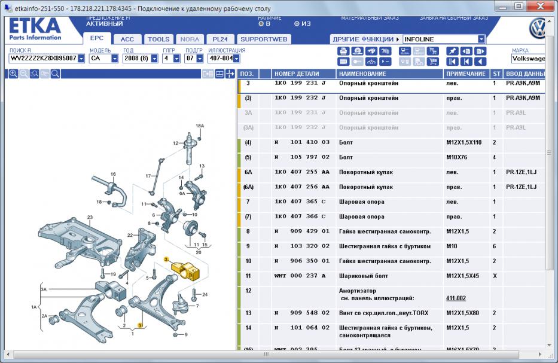Click the split-panel layout icon

click(x=219, y=74)
